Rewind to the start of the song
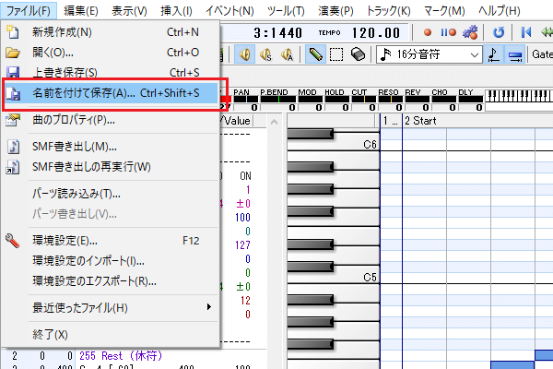Screen dimensions: 553x369 525,32
